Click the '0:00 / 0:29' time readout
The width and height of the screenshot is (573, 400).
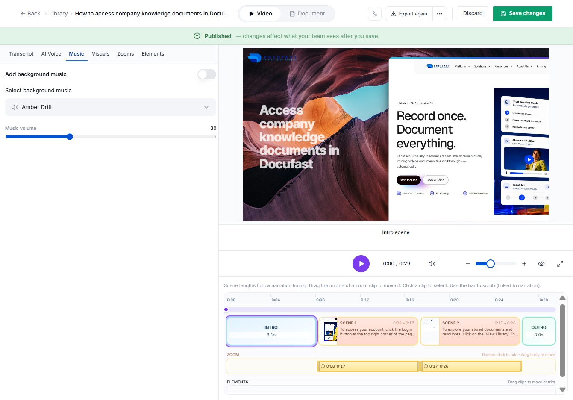click(x=397, y=264)
